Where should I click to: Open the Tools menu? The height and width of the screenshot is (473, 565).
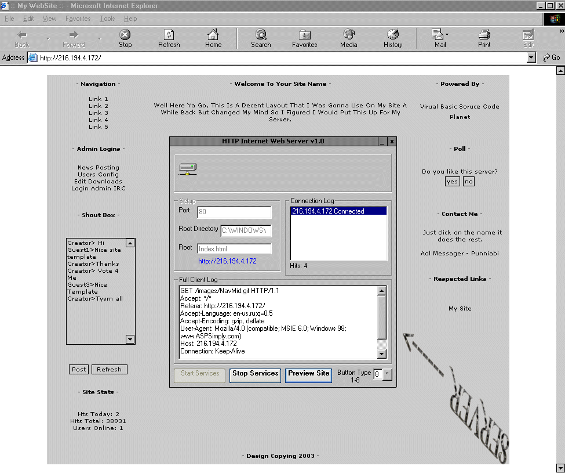coord(107,19)
